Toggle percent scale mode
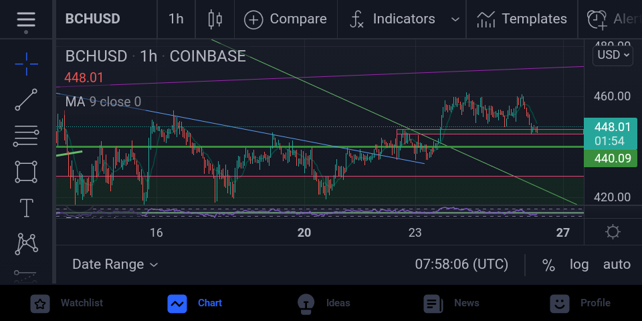The height and width of the screenshot is (321, 642). point(548,265)
